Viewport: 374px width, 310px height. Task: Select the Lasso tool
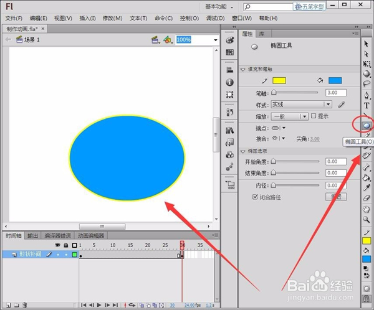coord(367,83)
